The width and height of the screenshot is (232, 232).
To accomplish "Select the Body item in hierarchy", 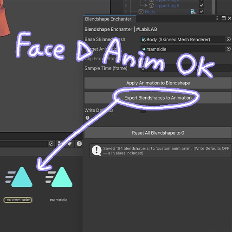I will click(150, 12).
